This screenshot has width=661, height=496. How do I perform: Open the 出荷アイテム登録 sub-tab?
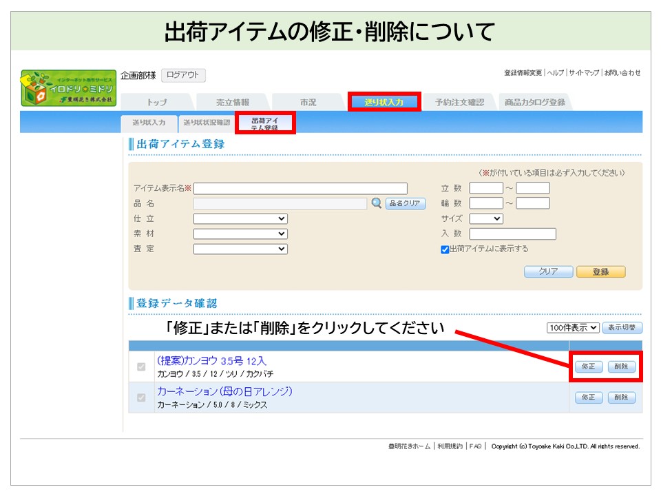(x=265, y=123)
